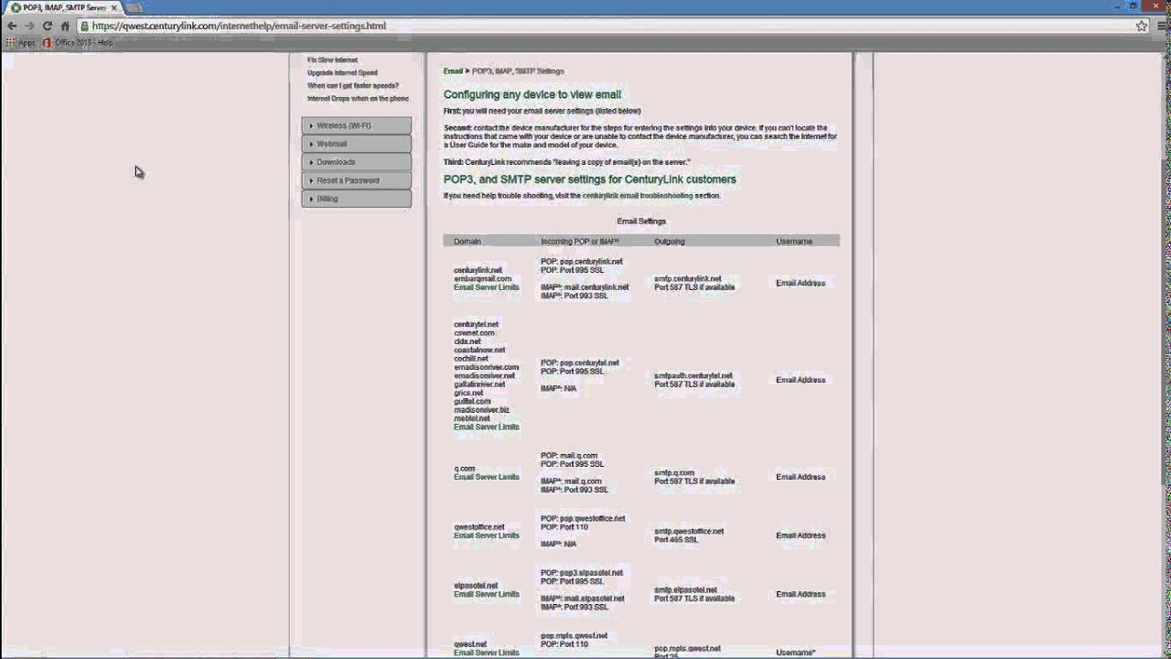Close the POP3, IMAP, SMTP Server tab
This screenshot has width=1171, height=659.
point(114,7)
